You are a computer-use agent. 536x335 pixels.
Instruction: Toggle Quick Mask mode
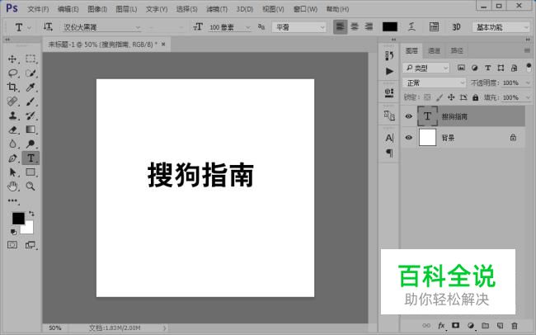[12, 245]
